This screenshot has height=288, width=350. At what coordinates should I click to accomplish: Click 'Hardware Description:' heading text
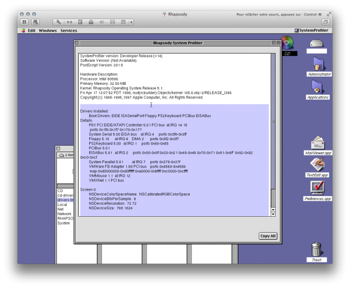tap(99, 74)
